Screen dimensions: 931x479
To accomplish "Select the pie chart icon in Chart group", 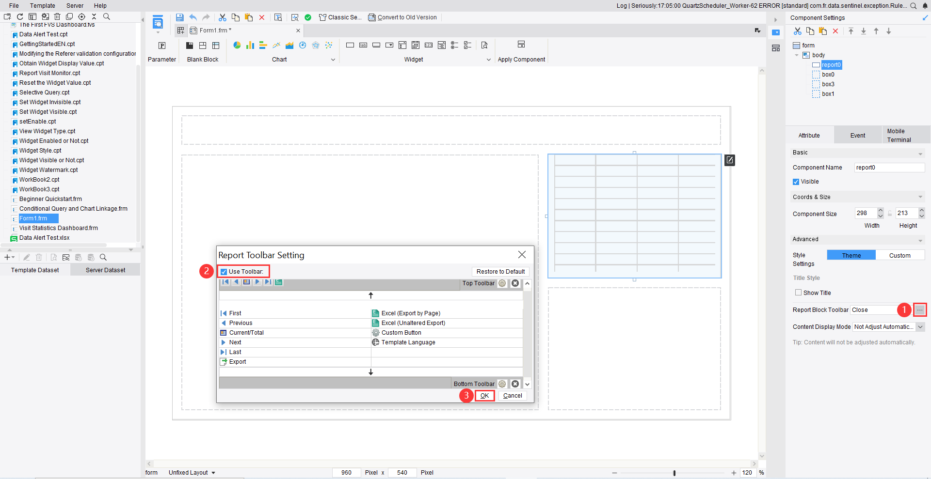I will click(237, 45).
